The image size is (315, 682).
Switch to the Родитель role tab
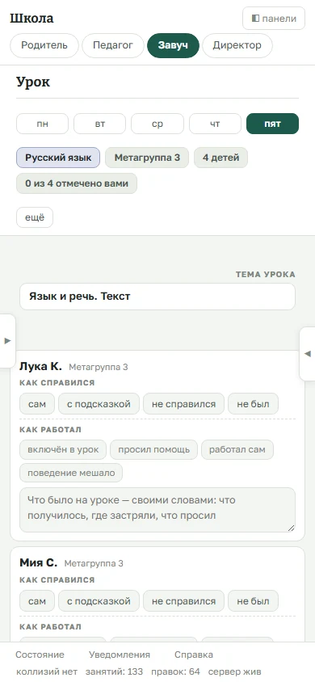pos(44,45)
